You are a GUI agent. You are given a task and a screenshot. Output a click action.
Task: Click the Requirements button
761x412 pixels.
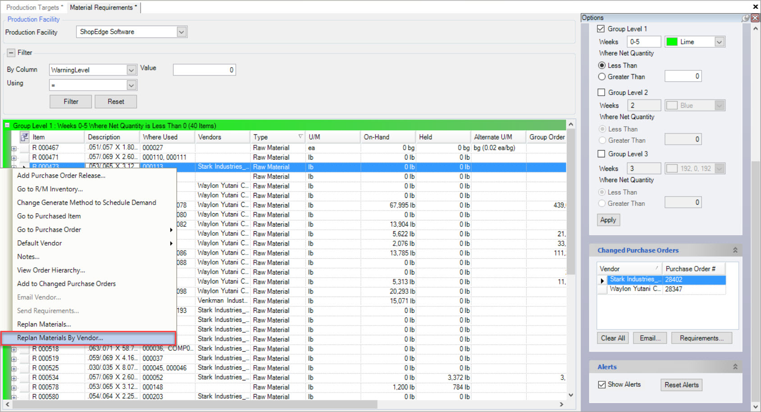click(702, 338)
